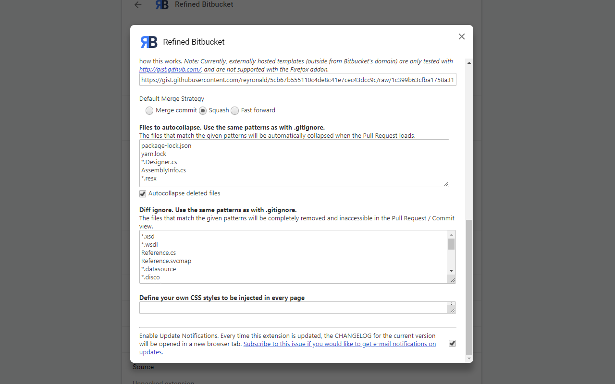Screen dimensions: 615x384
Task: Close the Refined Bitbucket settings dialog
Action: [461, 36]
